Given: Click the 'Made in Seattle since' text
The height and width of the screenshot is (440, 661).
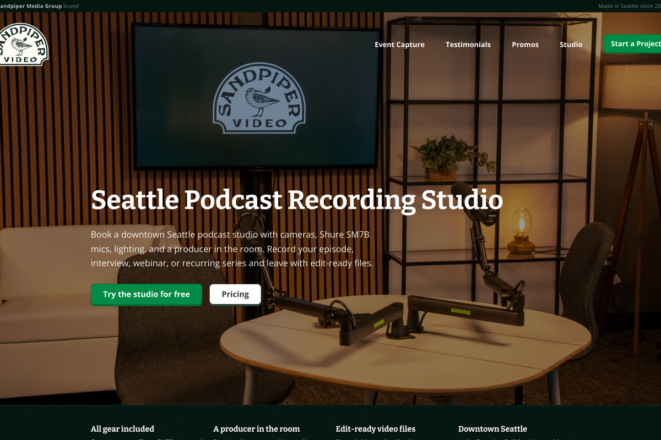Looking at the screenshot, I should tap(630, 6).
